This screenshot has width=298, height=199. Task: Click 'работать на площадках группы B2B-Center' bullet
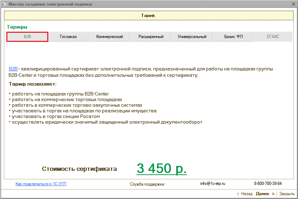pos(59,94)
